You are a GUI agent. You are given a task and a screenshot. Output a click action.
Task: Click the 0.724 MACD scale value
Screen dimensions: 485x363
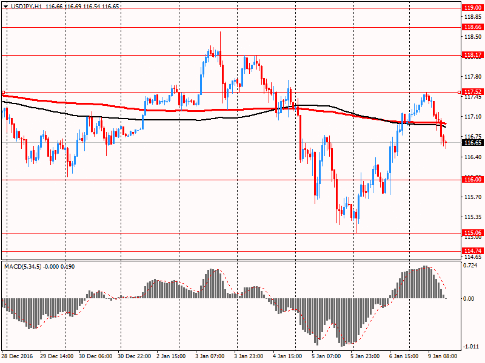pos(470,266)
